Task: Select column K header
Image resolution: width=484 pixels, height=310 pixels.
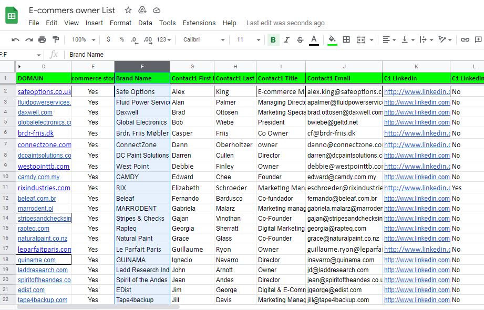Action: [416, 66]
